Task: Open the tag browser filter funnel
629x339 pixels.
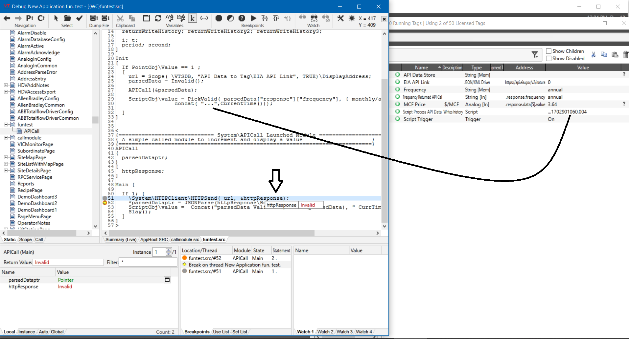Action: (x=535, y=55)
